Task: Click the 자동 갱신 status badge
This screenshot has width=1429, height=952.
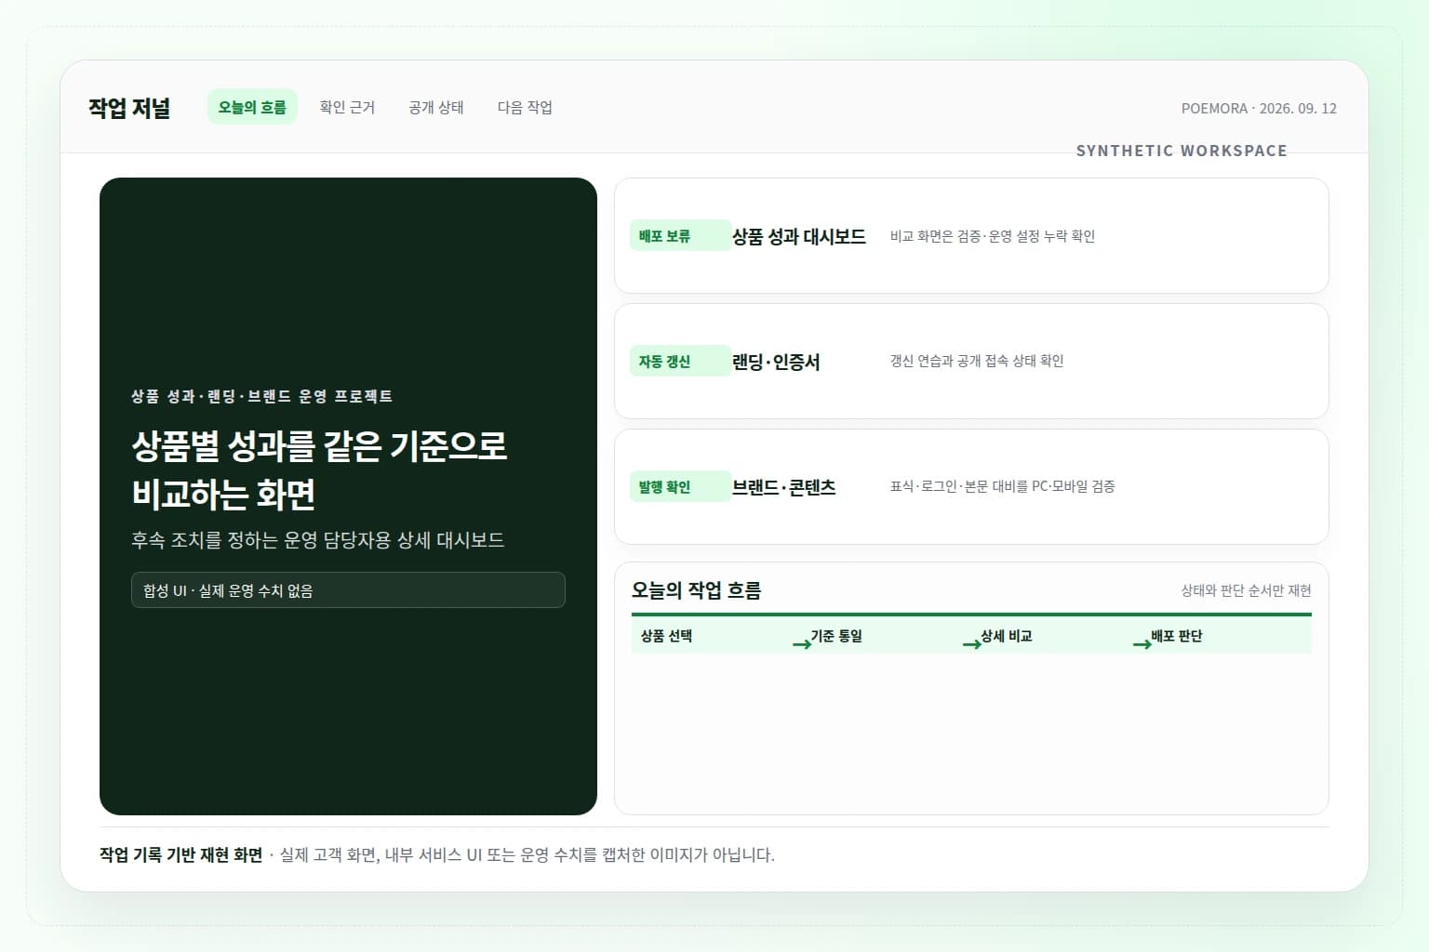Action: coord(680,361)
